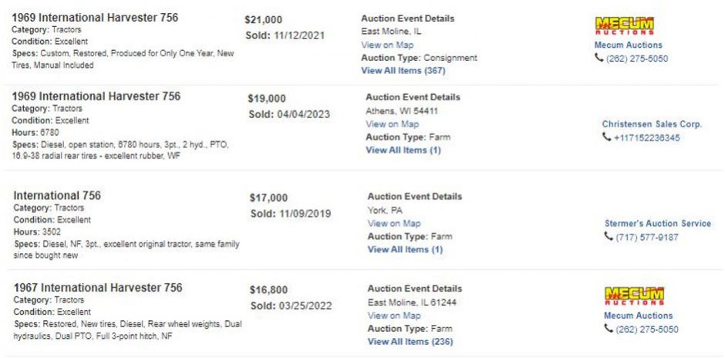This screenshot has width=725, height=358.
Task: Click phone icon in 1967 Harvester Mecum listing
Action: [x=609, y=329]
